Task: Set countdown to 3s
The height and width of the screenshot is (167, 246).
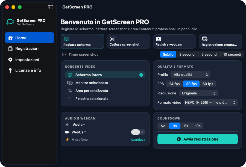Action: [175, 126]
